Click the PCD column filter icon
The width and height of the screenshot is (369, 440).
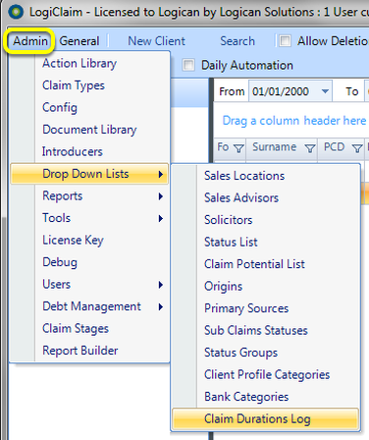pos(357,148)
